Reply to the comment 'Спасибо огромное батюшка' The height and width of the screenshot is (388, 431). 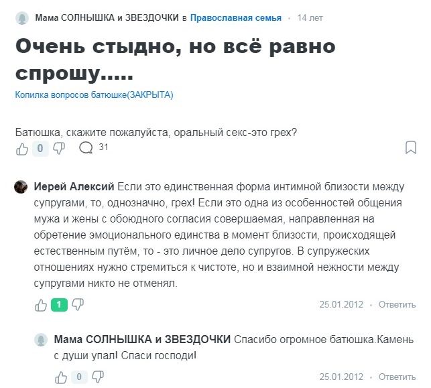pyautogui.click(x=397, y=377)
